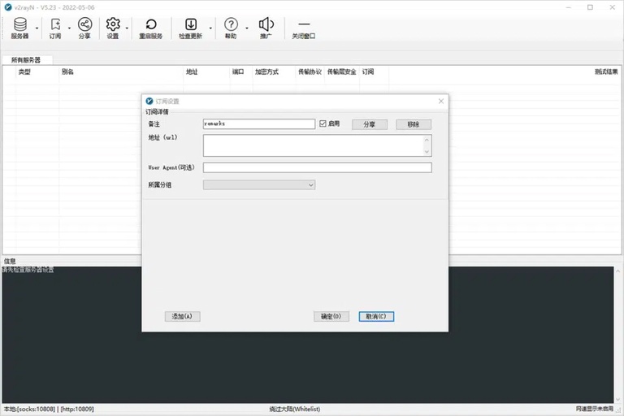Open the 设置 (Settings) gear icon
This screenshot has height=416, width=624.
(113, 28)
